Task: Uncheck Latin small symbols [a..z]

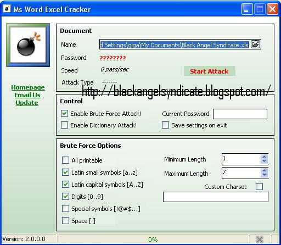Action: point(65,172)
